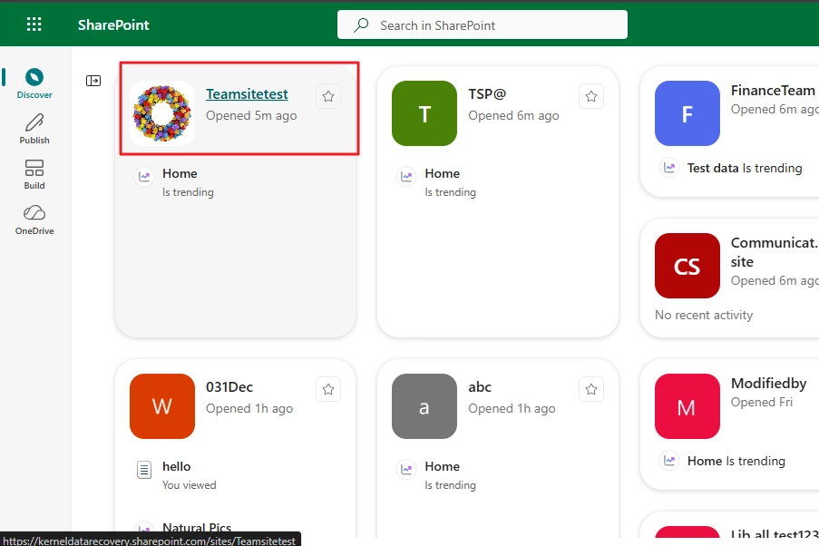
Task: Click trending icon beside Teamsitetest Home
Action: tap(144, 177)
